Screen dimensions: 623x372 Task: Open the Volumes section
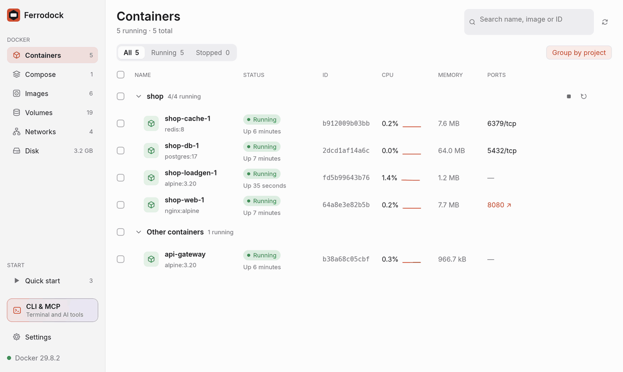52,113
